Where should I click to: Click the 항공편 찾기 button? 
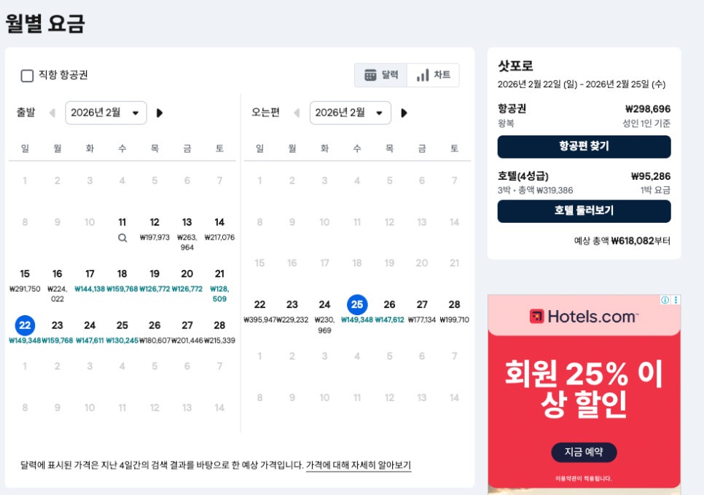[584, 146]
